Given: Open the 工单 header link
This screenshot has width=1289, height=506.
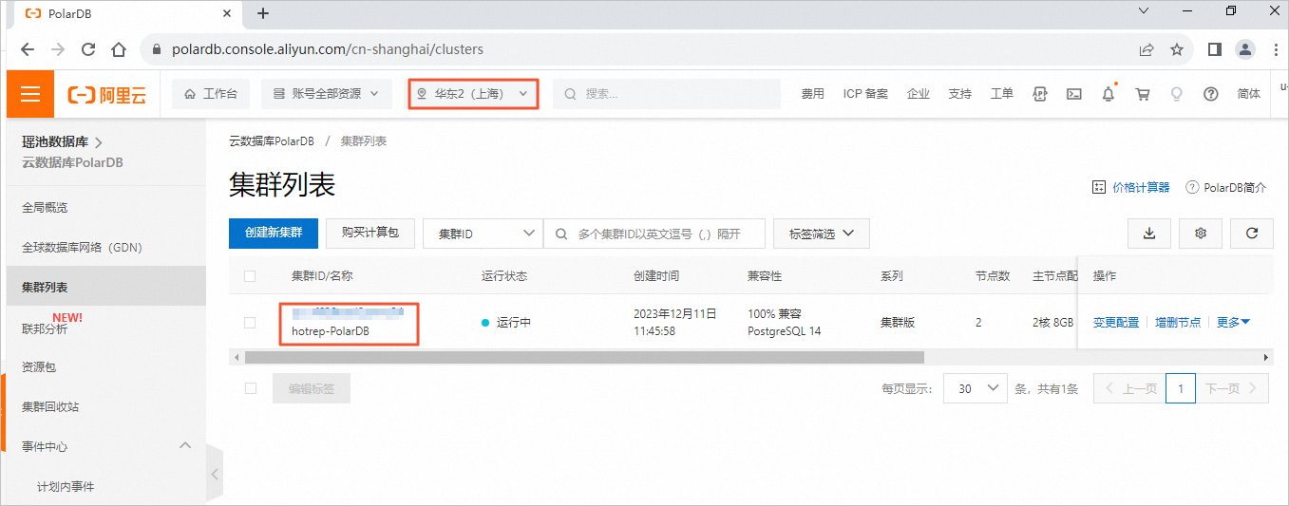Looking at the screenshot, I should [x=1001, y=94].
